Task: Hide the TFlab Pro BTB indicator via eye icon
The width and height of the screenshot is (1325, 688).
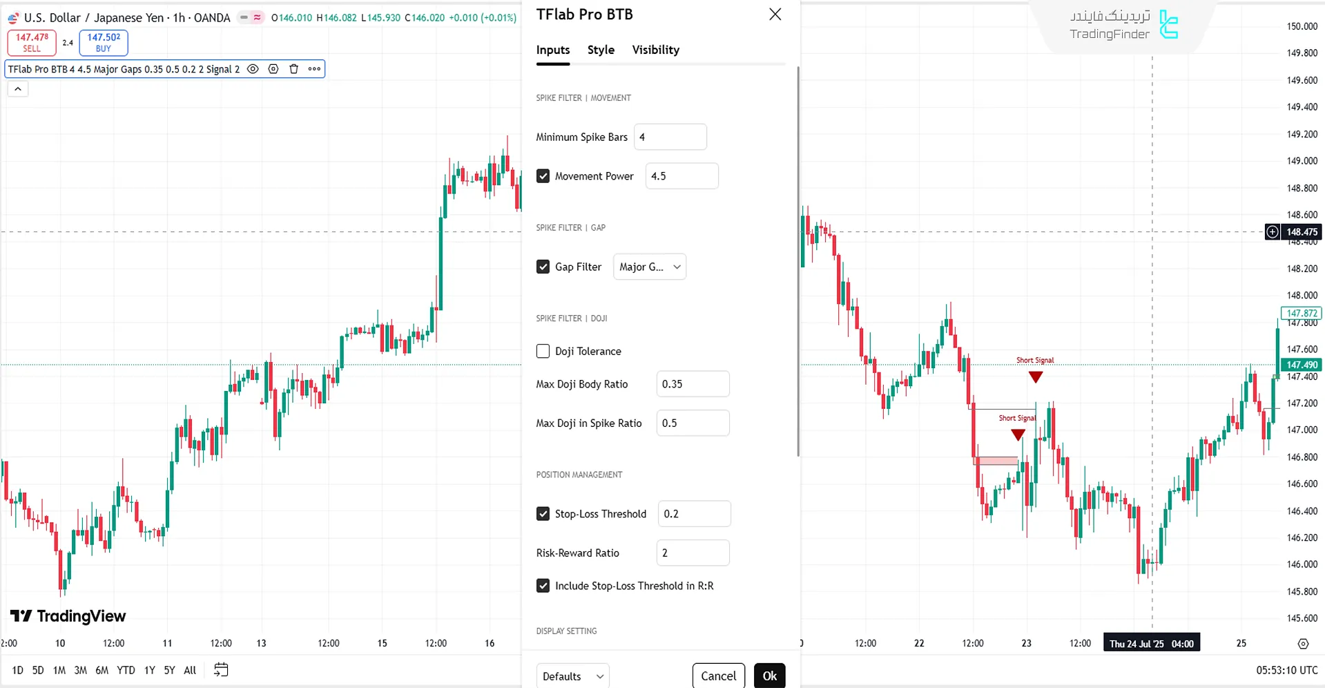Action: click(253, 69)
